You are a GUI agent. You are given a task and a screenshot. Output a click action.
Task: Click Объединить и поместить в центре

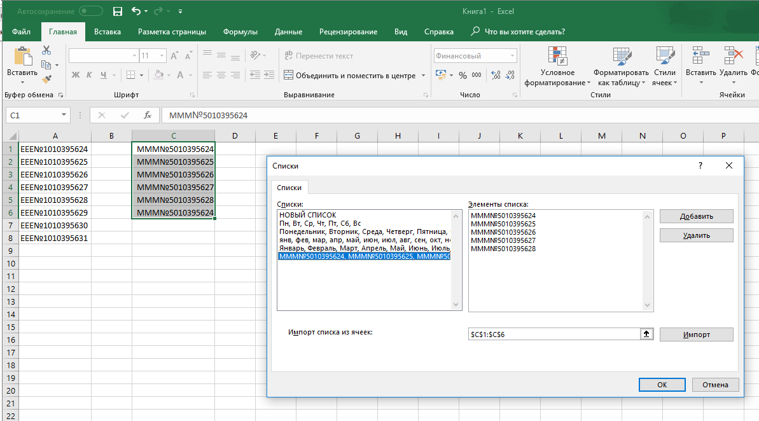coord(350,75)
